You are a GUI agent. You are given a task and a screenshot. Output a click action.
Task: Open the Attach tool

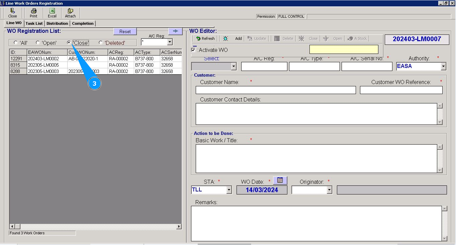pyautogui.click(x=70, y=13)
